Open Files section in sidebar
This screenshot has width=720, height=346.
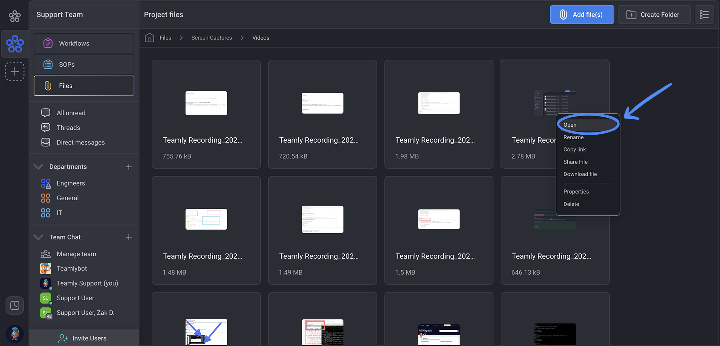pos(84,86)
